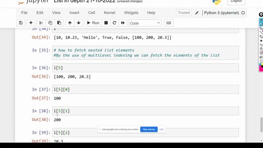Click the kernel idle circle indicator
The image size is (263, 148).
[243, 13]
